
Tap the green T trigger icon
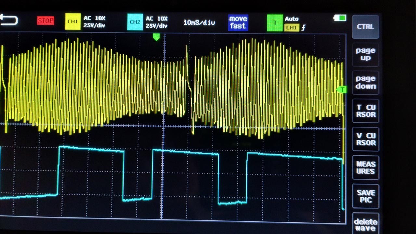pos(275,23)
